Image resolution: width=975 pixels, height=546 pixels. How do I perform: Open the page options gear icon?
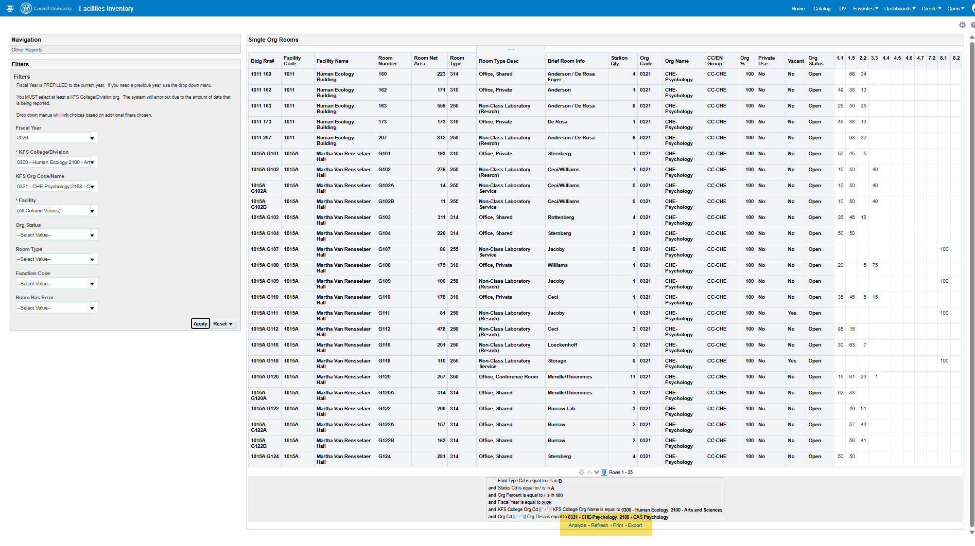(x=962, y=25)
